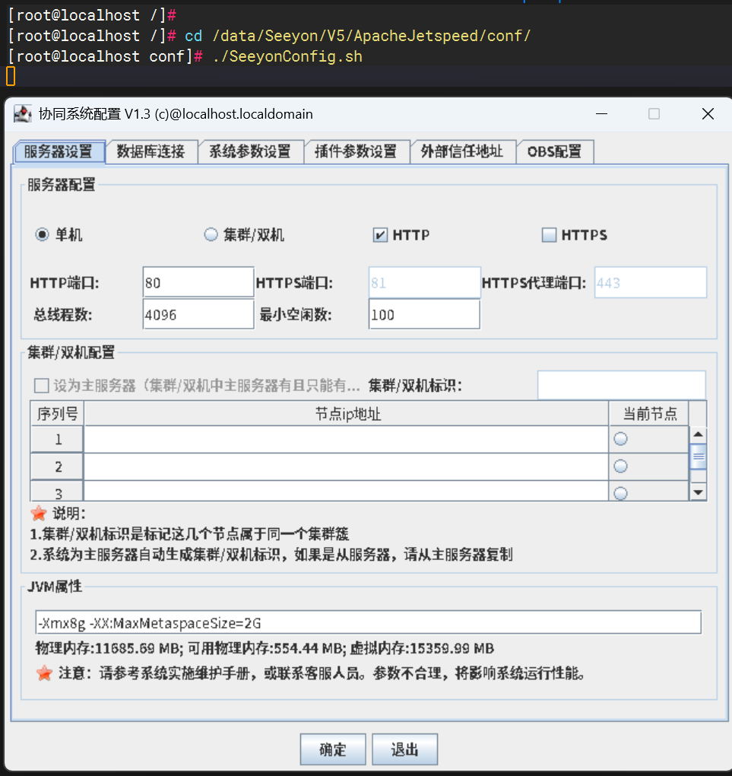The image size is (732, 776).
Task: Click the Java app icon in title bar
Action: [22, 114]
